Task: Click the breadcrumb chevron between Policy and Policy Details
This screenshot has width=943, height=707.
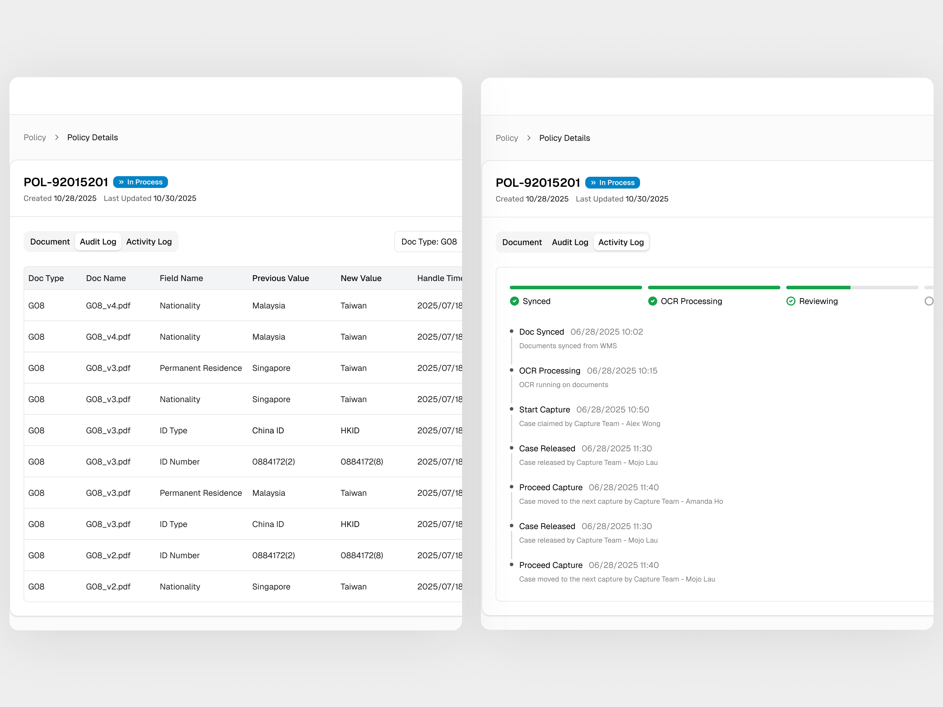Action: (57, 137)
